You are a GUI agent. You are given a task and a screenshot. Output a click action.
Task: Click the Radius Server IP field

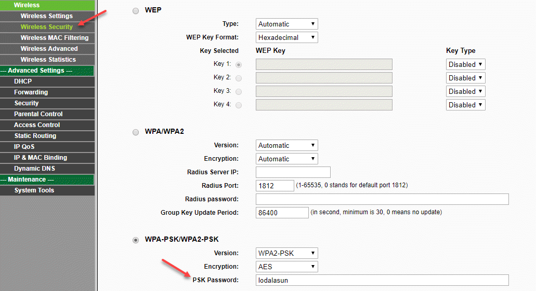pos(293,172)
